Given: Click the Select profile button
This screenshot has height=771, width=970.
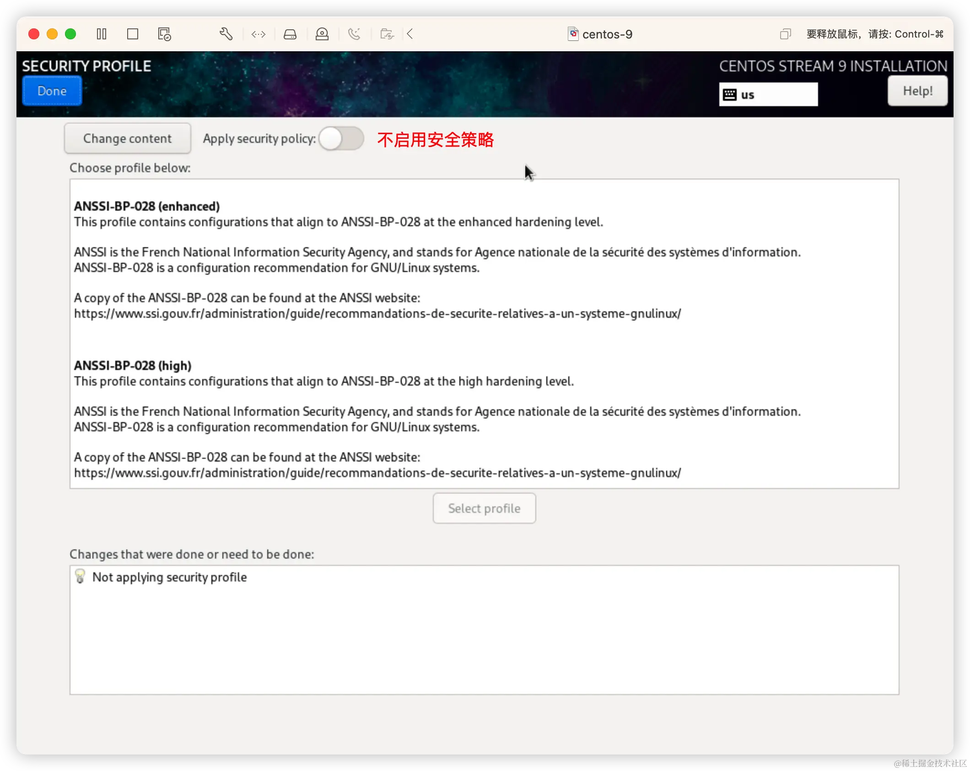Looking at the screenshot, I should point(484,508).
